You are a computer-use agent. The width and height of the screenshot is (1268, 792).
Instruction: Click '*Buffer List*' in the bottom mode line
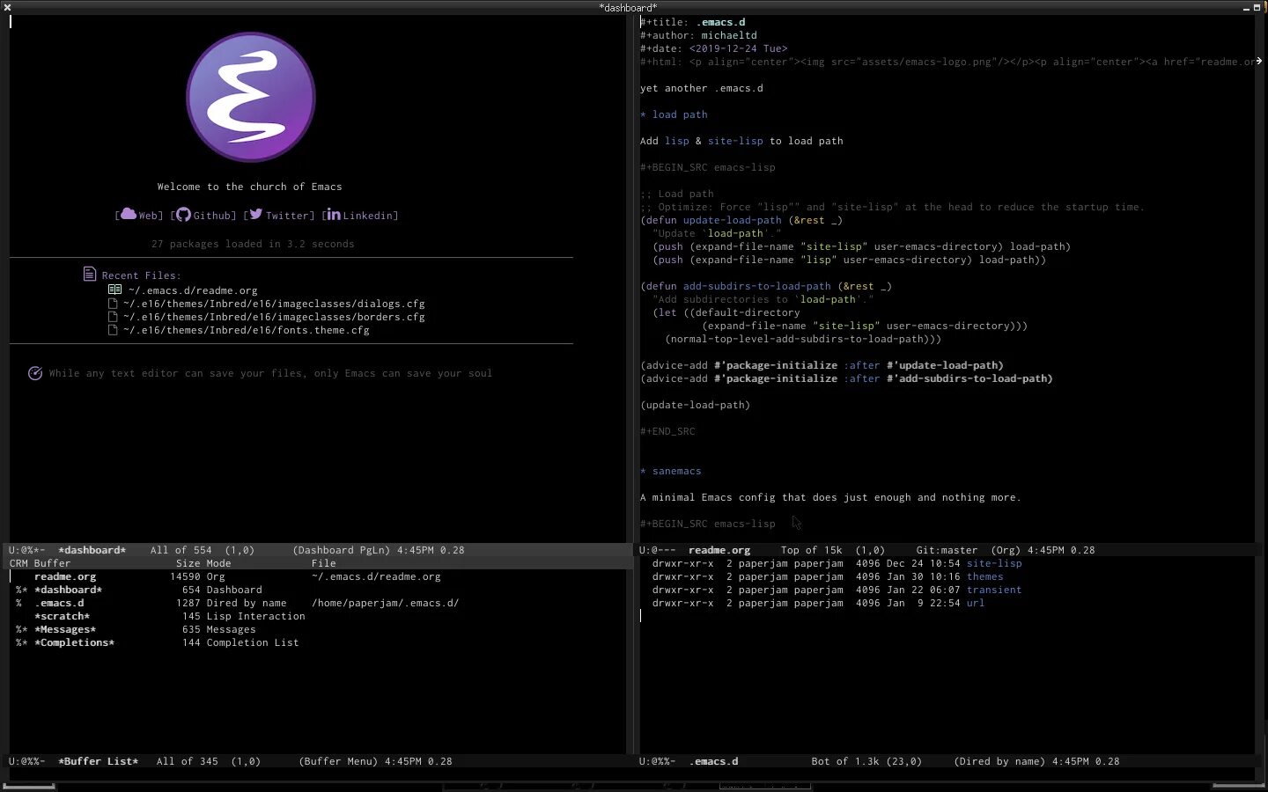click(99, 761)
